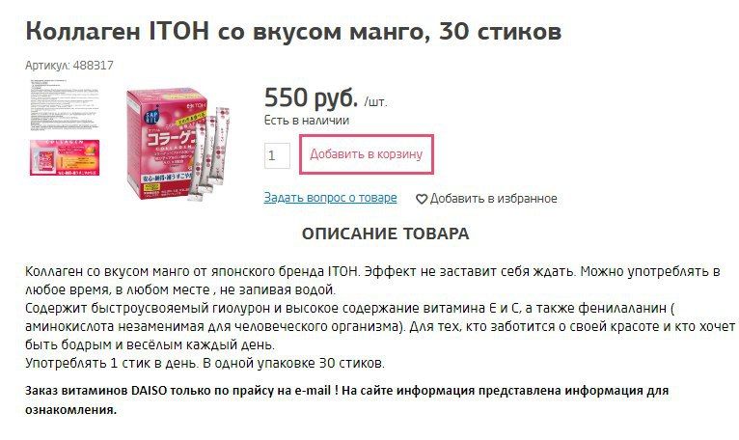This screenshot has height=440, width=739.
Task: Click the heart icon for favorites
Action: click(422, 199)
